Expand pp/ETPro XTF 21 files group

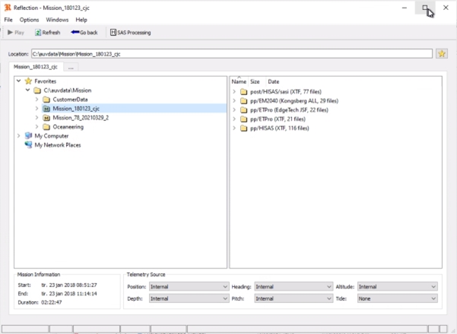pyautogui.click(x=234, y=119)
